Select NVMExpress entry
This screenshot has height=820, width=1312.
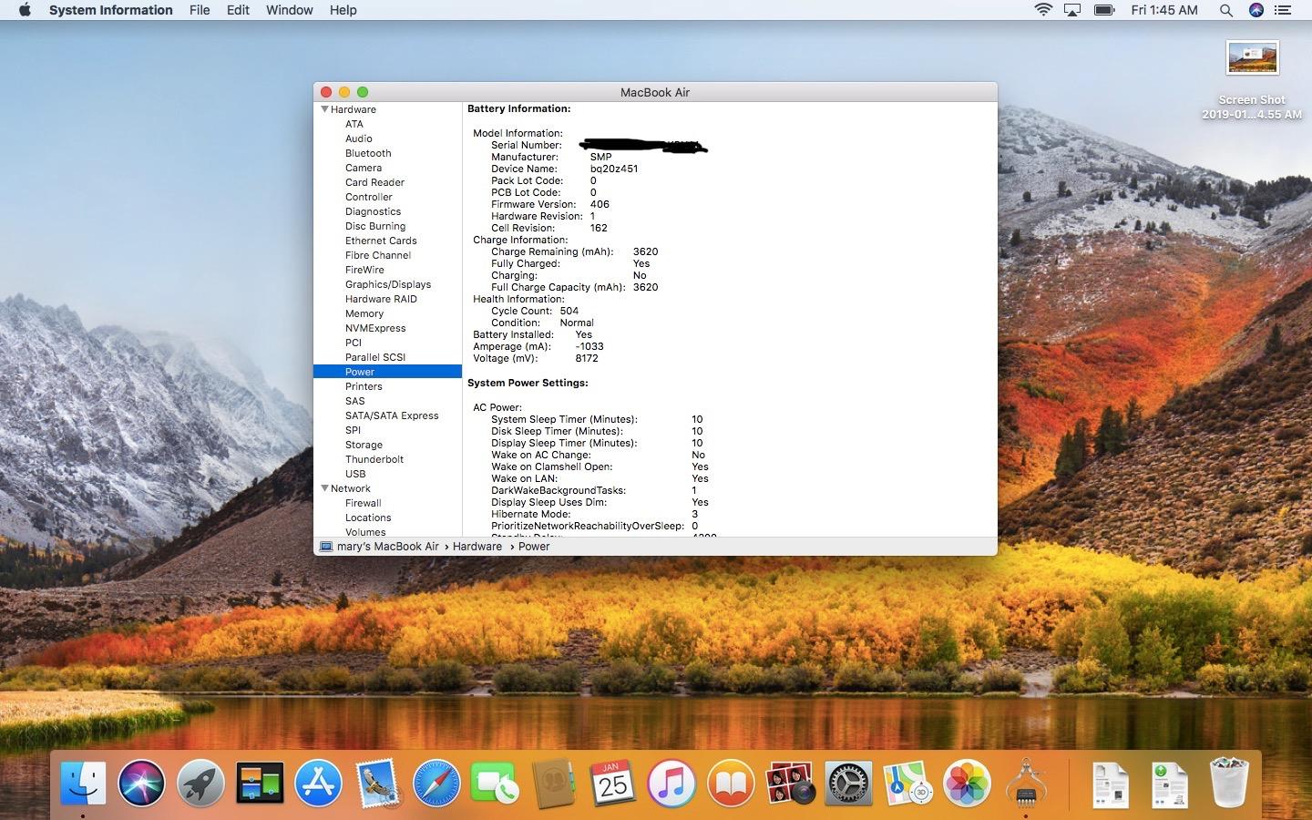375,328
